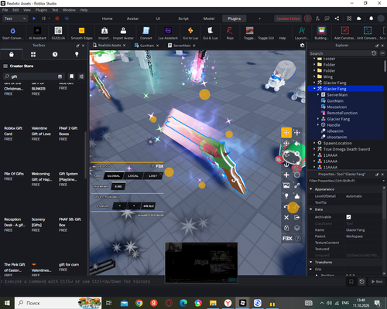
Task: Open the Toolbox Recent clock tab
Action: [x=55, y=54]
